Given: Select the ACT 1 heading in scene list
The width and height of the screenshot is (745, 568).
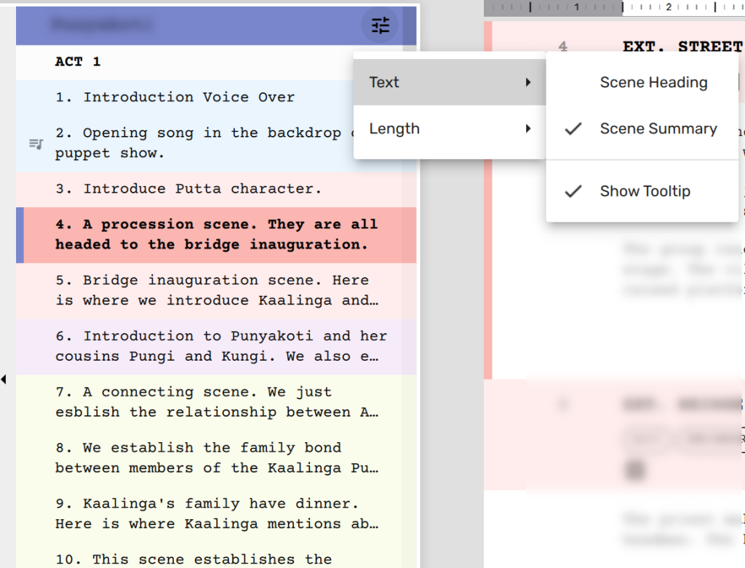Looking at the screenshot, I should [x=78, y=62].
